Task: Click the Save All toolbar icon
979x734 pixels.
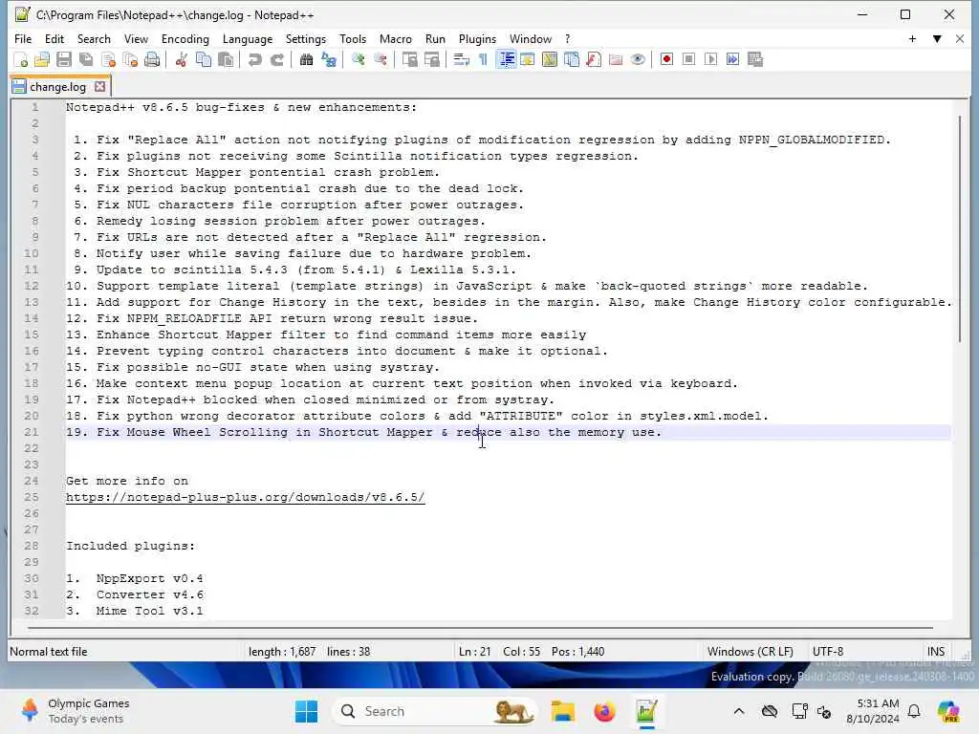Action: point(86,60)
